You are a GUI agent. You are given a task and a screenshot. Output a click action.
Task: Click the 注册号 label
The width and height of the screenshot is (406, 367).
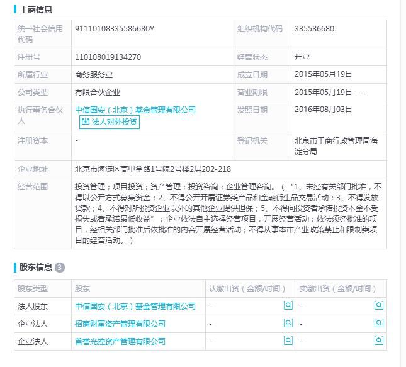pos(29,57)
